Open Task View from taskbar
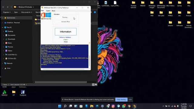Screen dimensions: 194x109 [x=70, y=106]
